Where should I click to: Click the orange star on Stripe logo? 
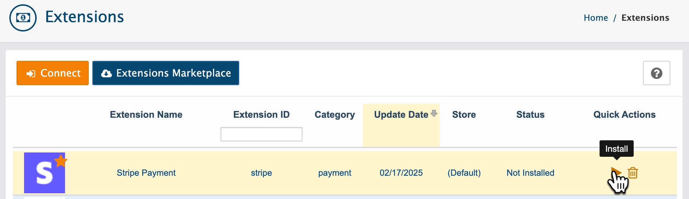point(61,161)
